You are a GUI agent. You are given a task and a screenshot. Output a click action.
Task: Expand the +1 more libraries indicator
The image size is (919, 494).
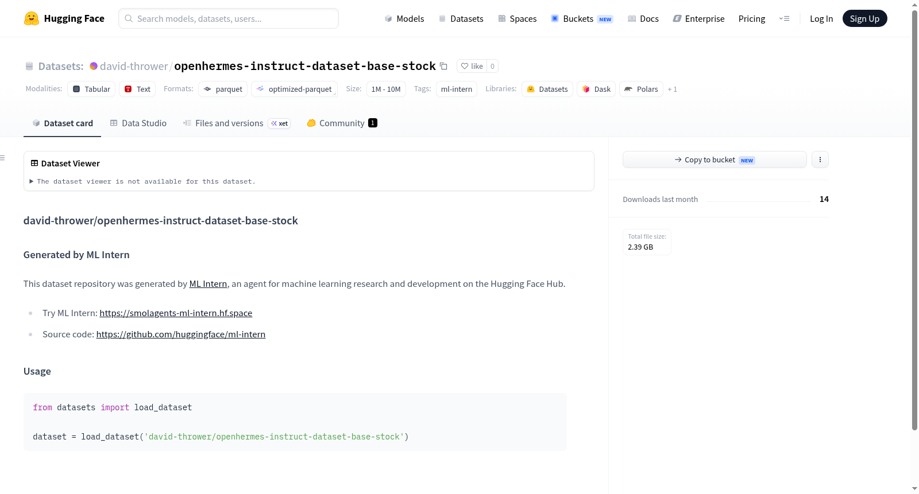pyautogui.click(x=673, y=89)
